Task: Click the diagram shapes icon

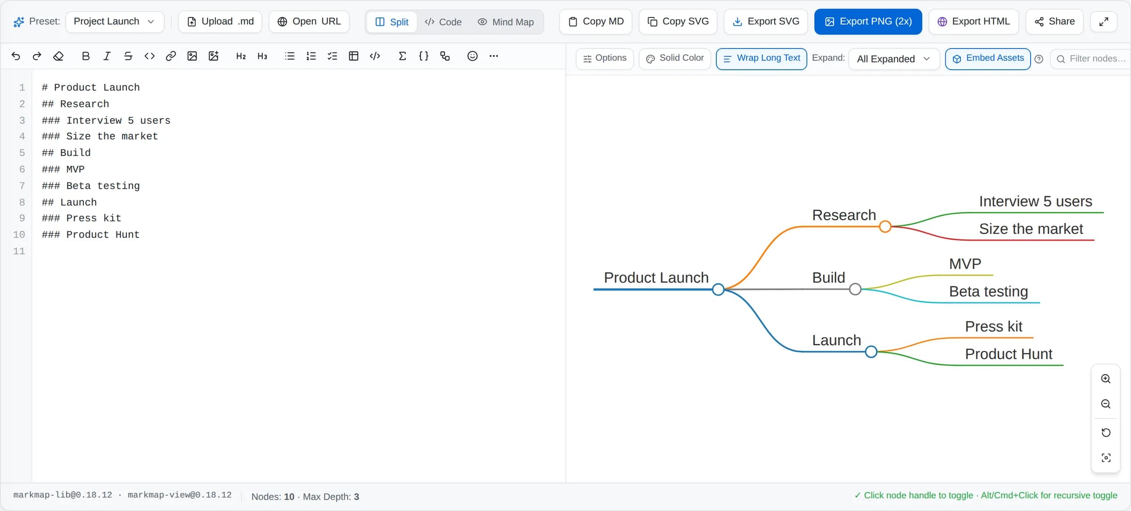Action: click(445, 56)
